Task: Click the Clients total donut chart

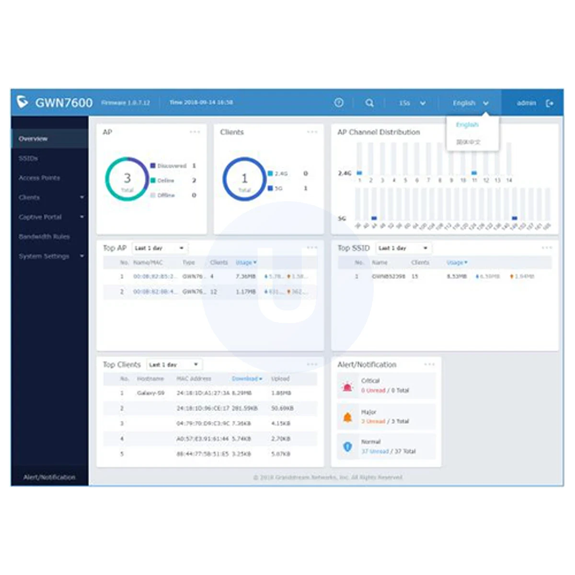Action: [244, 179]
